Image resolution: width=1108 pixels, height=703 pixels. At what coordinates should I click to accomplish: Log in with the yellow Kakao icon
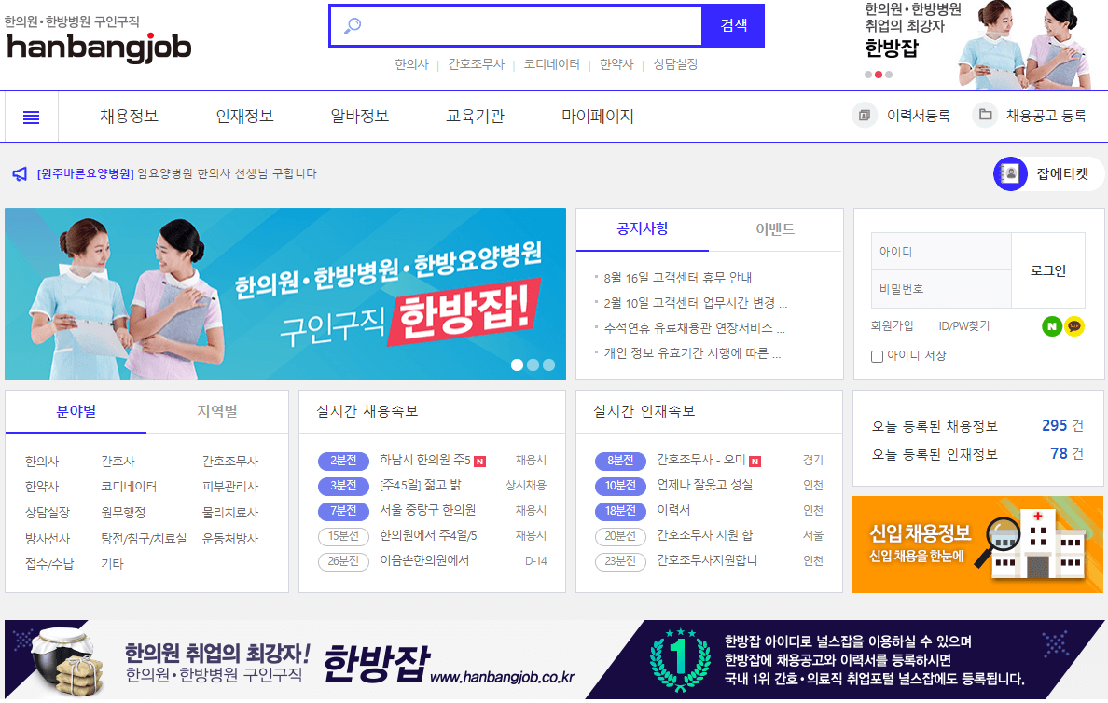click(1074, 326)
